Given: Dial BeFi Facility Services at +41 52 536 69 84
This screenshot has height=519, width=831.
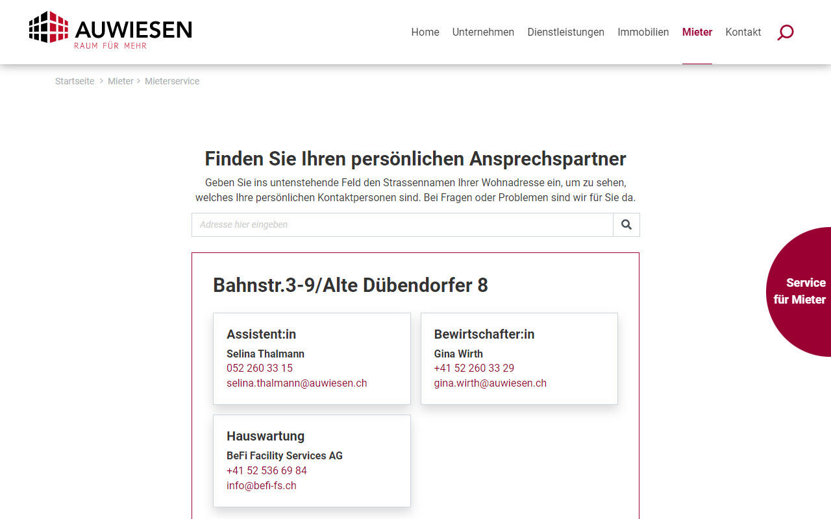Looking at the screenshot, I should pos(266,470).
